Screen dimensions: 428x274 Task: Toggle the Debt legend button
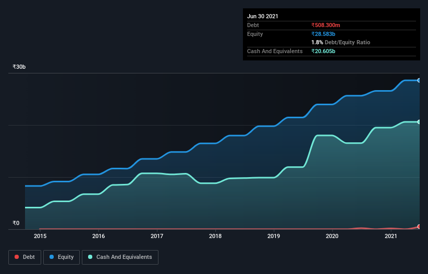(25, 257)
